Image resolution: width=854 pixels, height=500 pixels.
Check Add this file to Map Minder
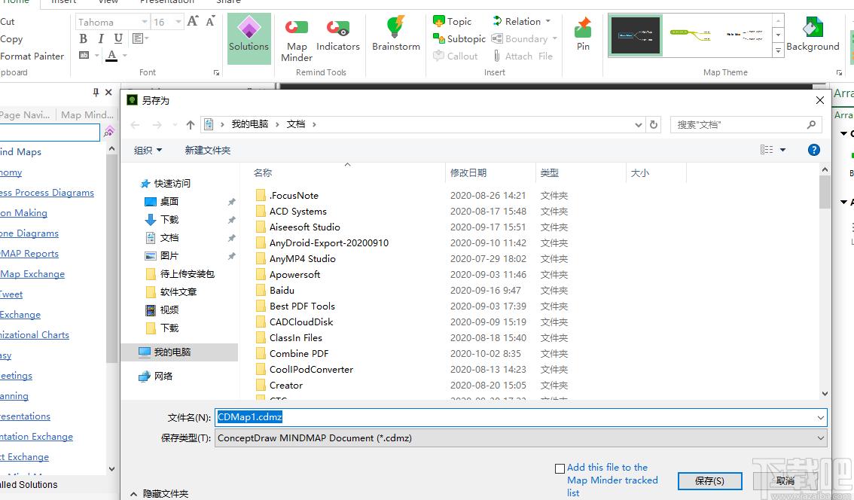tap(560, 468)
